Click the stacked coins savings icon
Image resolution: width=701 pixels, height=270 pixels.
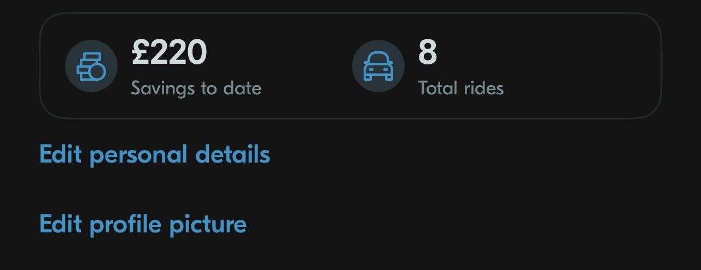tap(91, 66)
